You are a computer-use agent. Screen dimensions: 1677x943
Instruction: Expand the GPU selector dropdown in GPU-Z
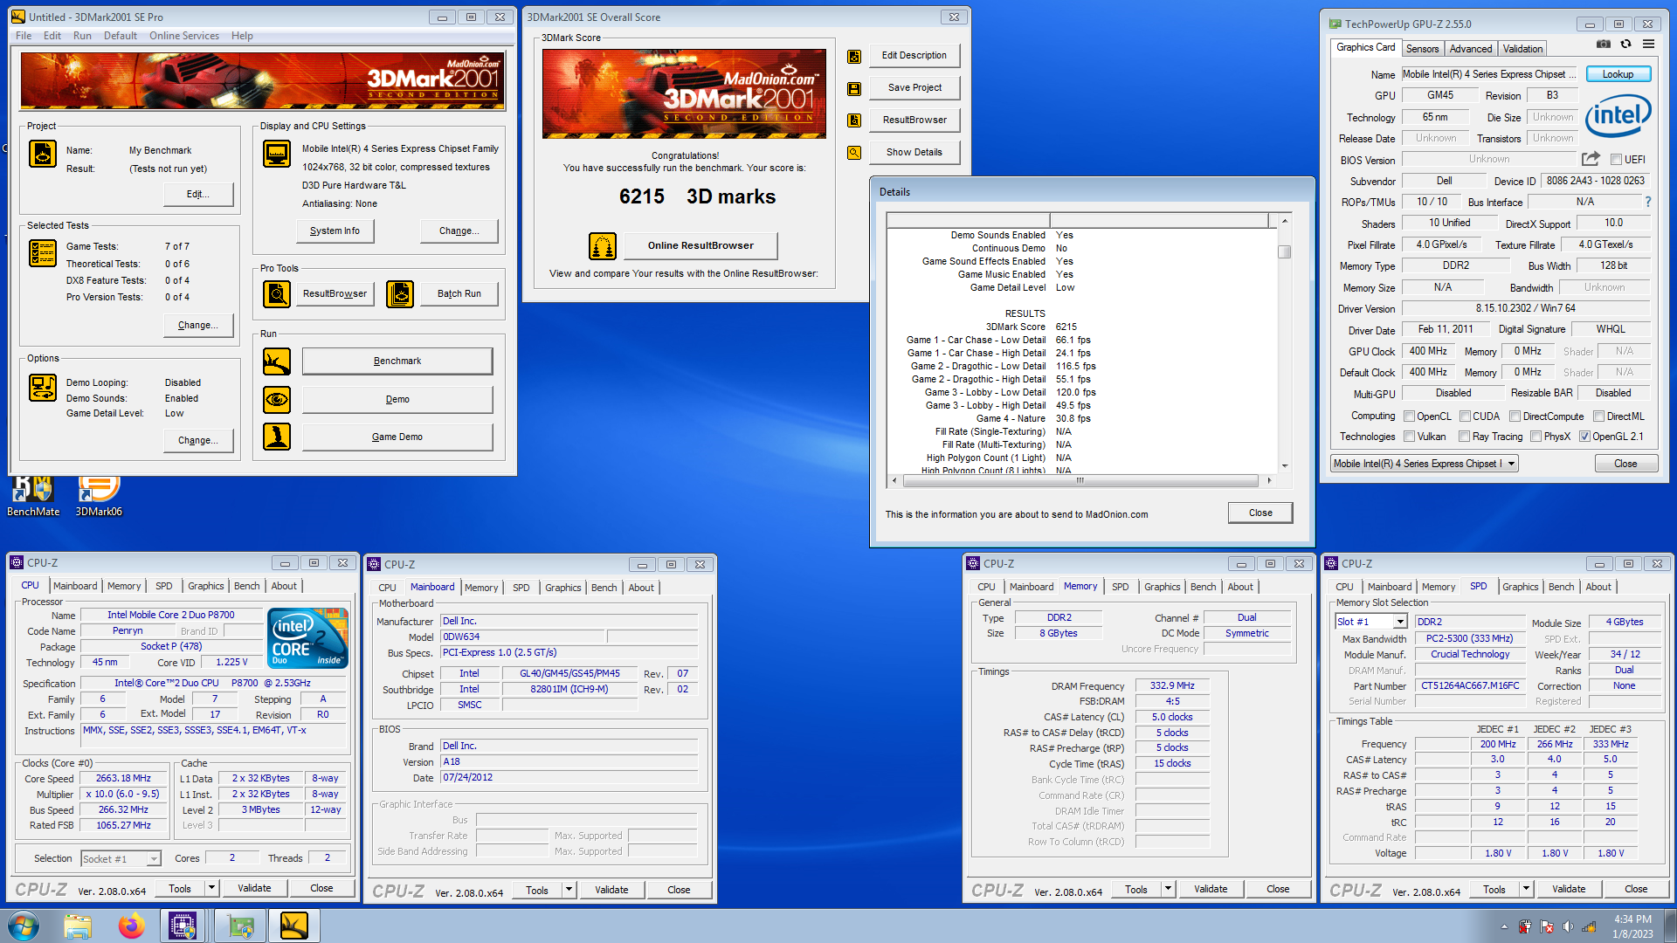[1511, 464]
